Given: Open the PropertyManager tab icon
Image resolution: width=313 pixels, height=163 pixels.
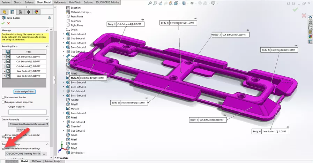Looking at the screenshot, I should [12, 12].
